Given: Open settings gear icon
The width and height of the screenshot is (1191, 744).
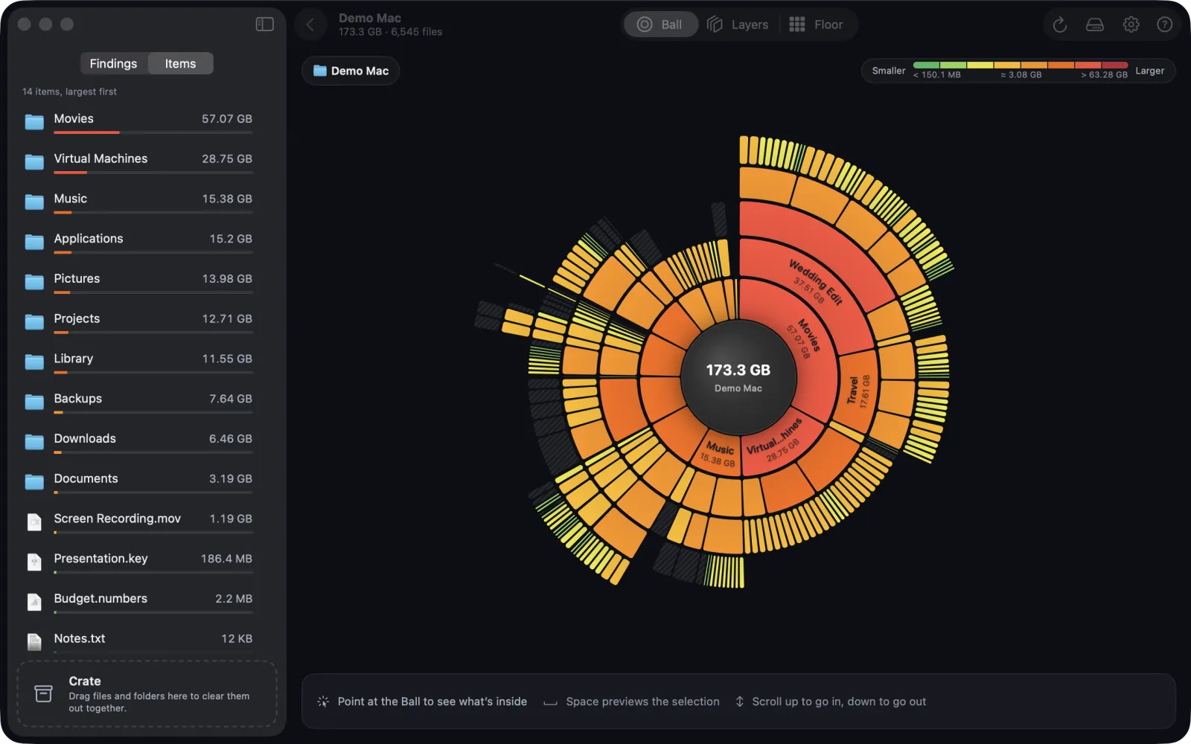Looking at the screenshot, I should click(x=1131, y=25).
